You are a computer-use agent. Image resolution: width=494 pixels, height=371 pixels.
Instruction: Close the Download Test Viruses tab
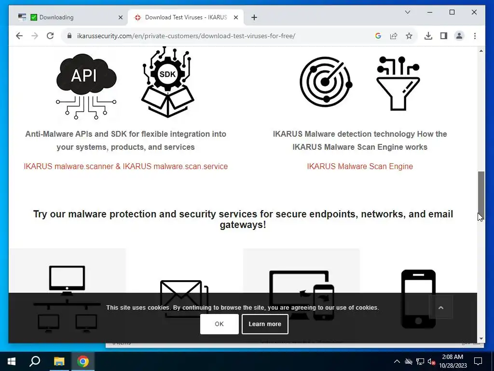pyautogui.click(x=235, y=18)
